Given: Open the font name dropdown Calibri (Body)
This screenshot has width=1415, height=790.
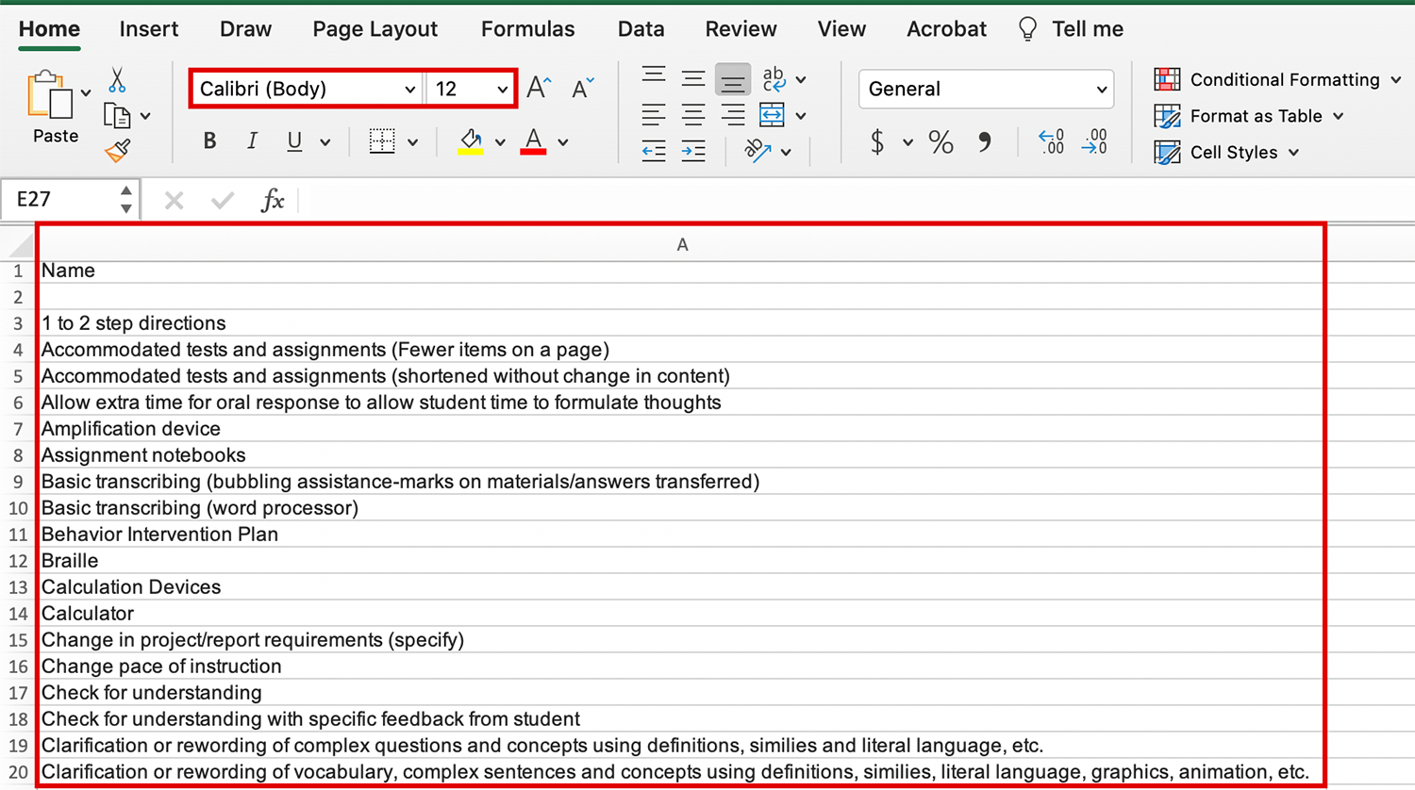Looking at the screenshot, I should pos(307,89).
